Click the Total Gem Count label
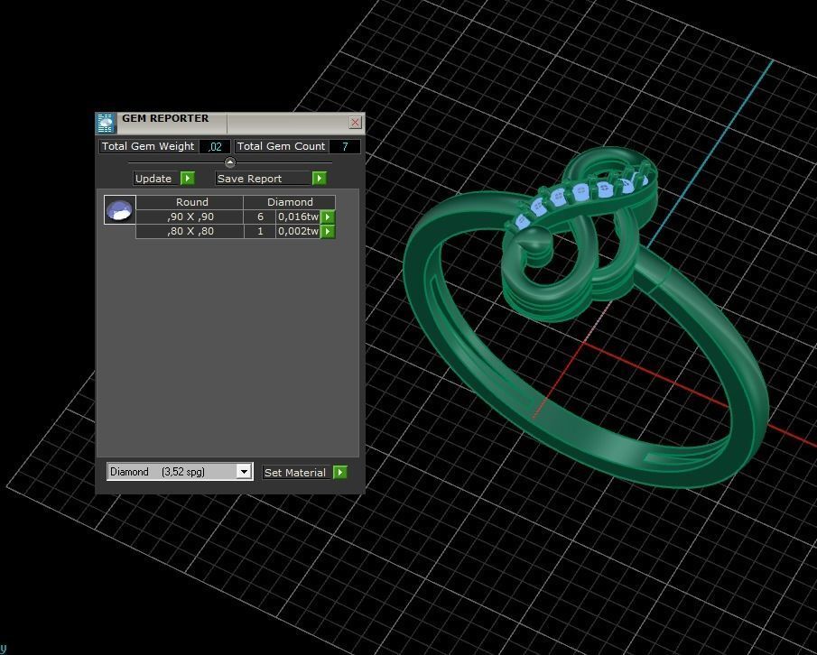 click(282, 146)
